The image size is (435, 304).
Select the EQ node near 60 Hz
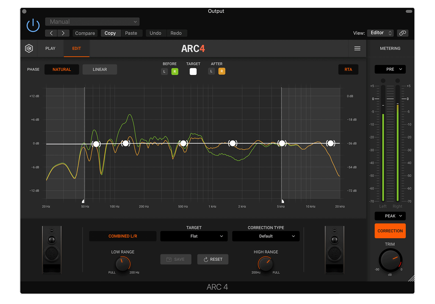(96, 144)
